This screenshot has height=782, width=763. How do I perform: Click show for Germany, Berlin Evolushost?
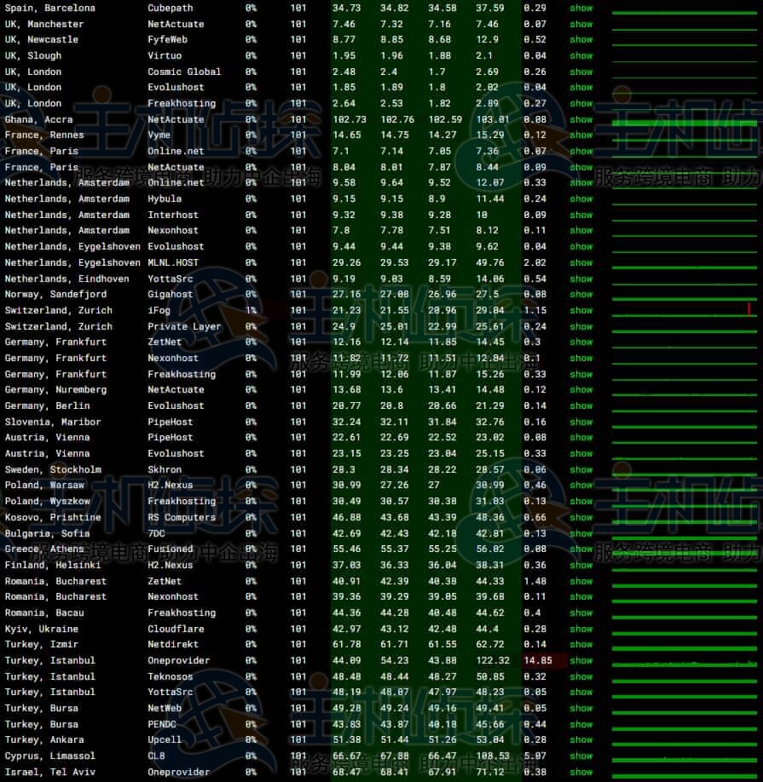[581, 406]
